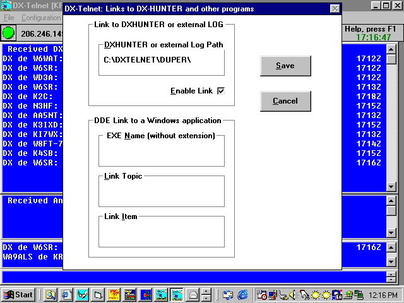Click the taskbar row scroll down arrow
The image size is (404, 303).
pyautogui.click(x=206, y=298)
